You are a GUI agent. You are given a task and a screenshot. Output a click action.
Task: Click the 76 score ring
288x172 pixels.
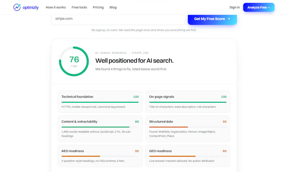pyautogui.click(x=74, y=61)
